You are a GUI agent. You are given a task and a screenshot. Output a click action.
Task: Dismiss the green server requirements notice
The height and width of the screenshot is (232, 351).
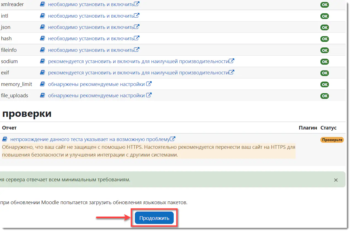click(x=336, y=180)
